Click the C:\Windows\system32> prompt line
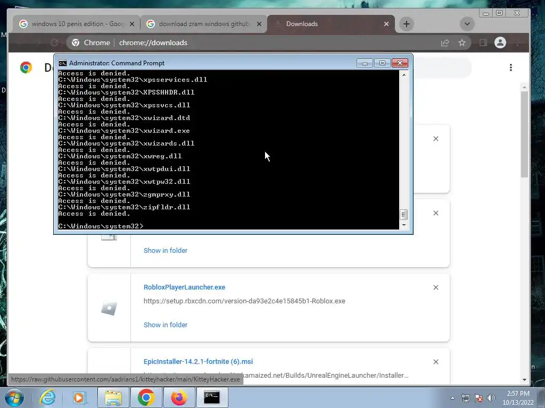This screenshot has height=408, width=545. click(x=101, y=226)
